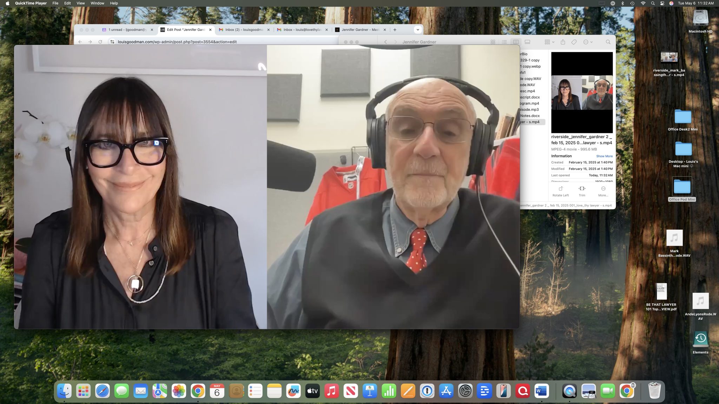Click Show More in Information section

click(604, 156)
